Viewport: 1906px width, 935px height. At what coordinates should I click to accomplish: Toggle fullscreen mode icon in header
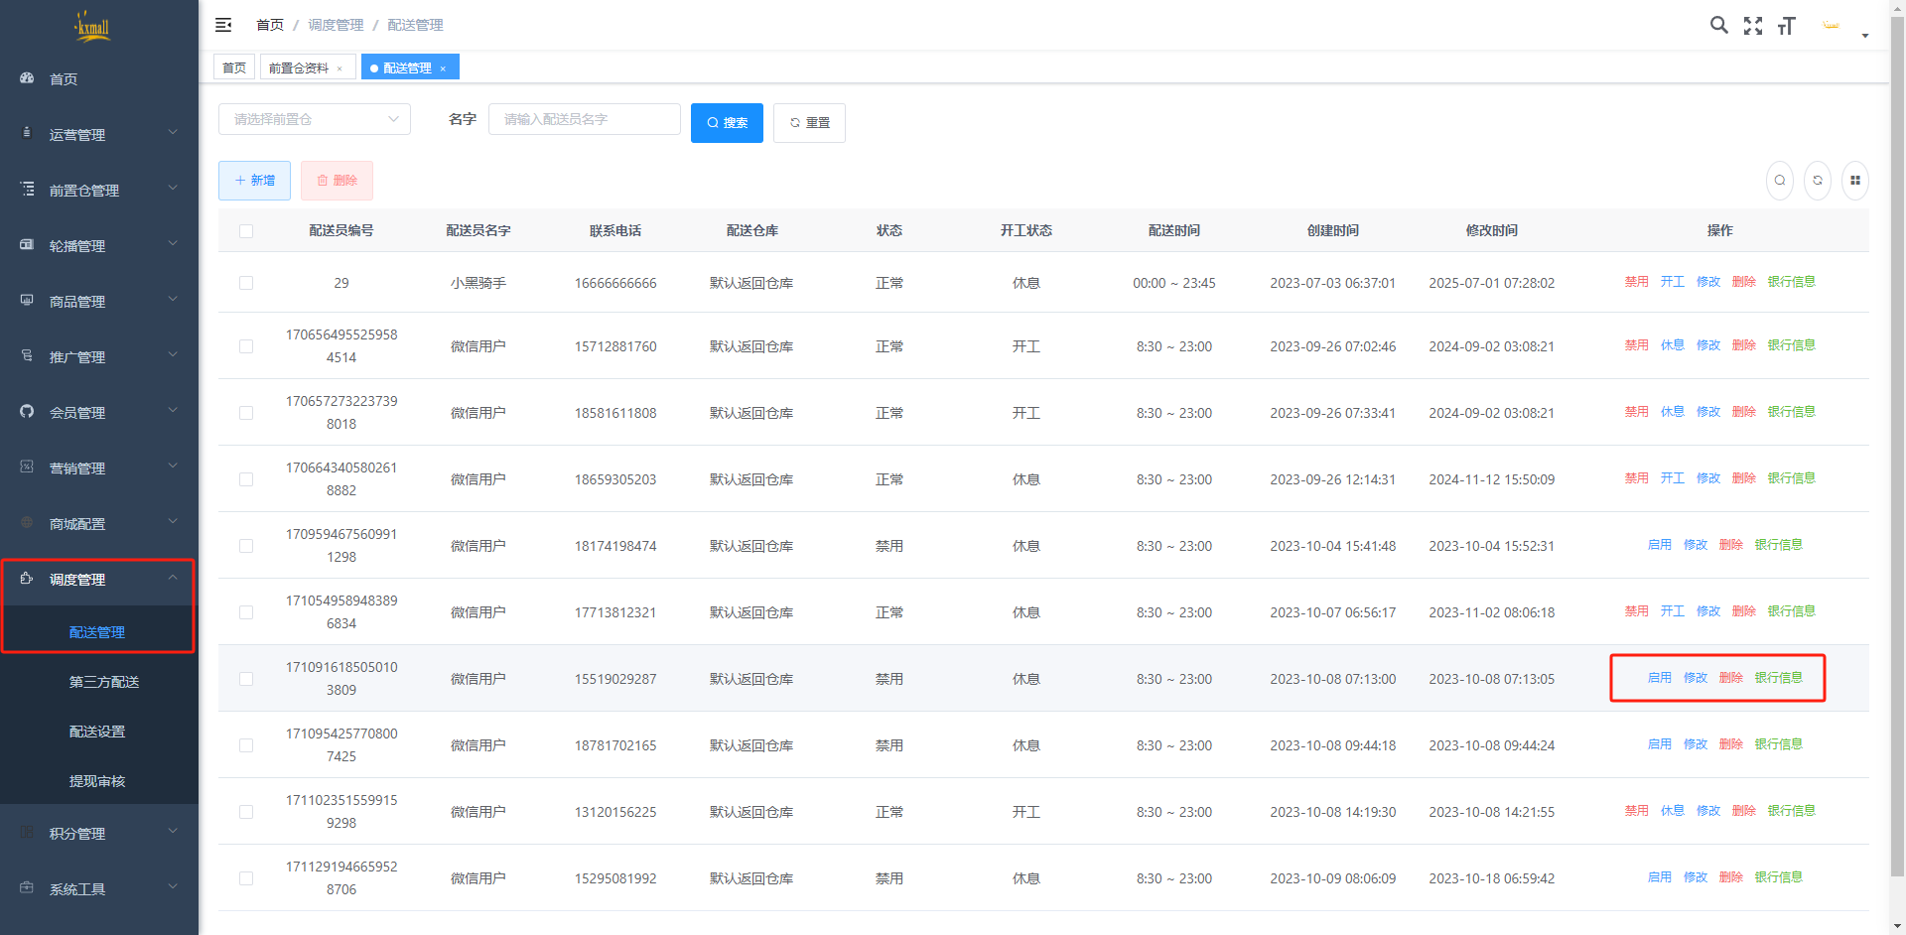(x=1753, y=26)
